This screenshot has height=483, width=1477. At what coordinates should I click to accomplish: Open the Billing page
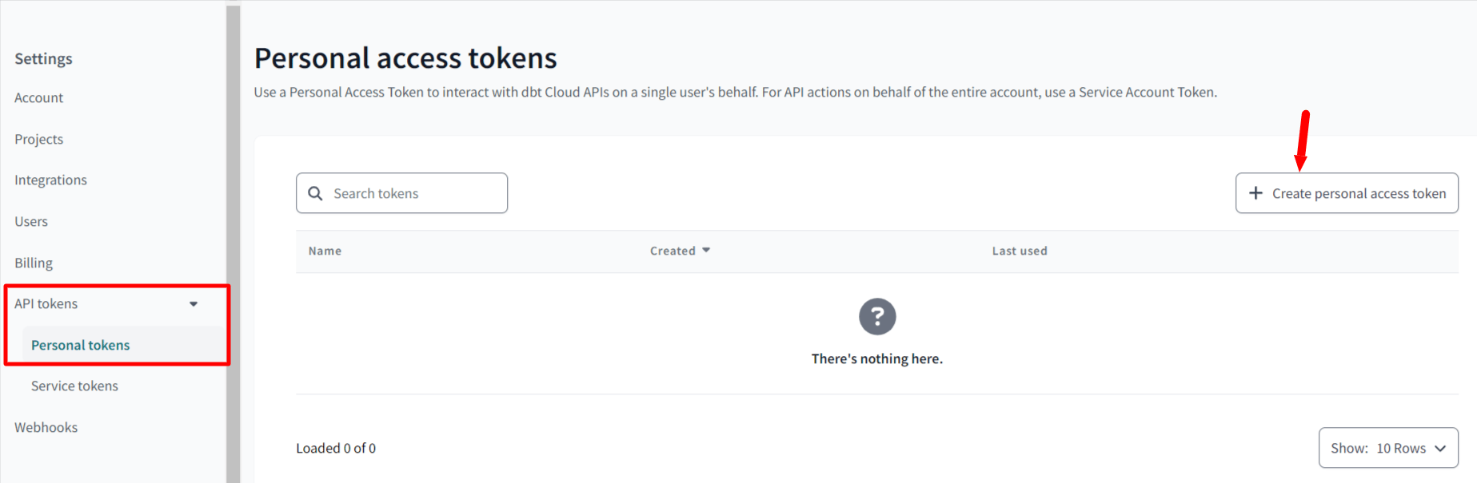[x=34, y=263]
